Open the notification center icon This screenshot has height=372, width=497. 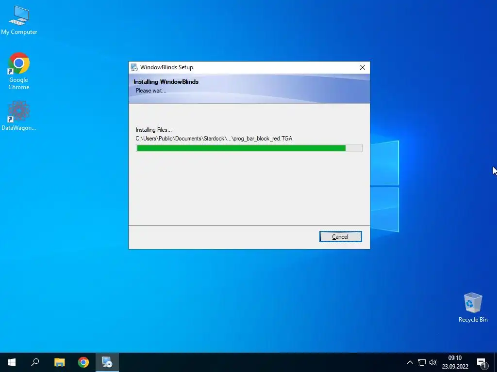[x=481, y=362]
